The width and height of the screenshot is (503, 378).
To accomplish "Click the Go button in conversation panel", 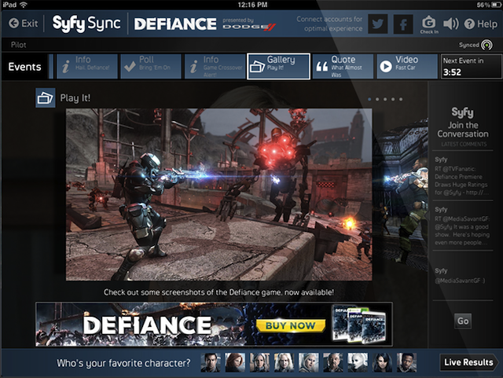I will tap(463, 321).
